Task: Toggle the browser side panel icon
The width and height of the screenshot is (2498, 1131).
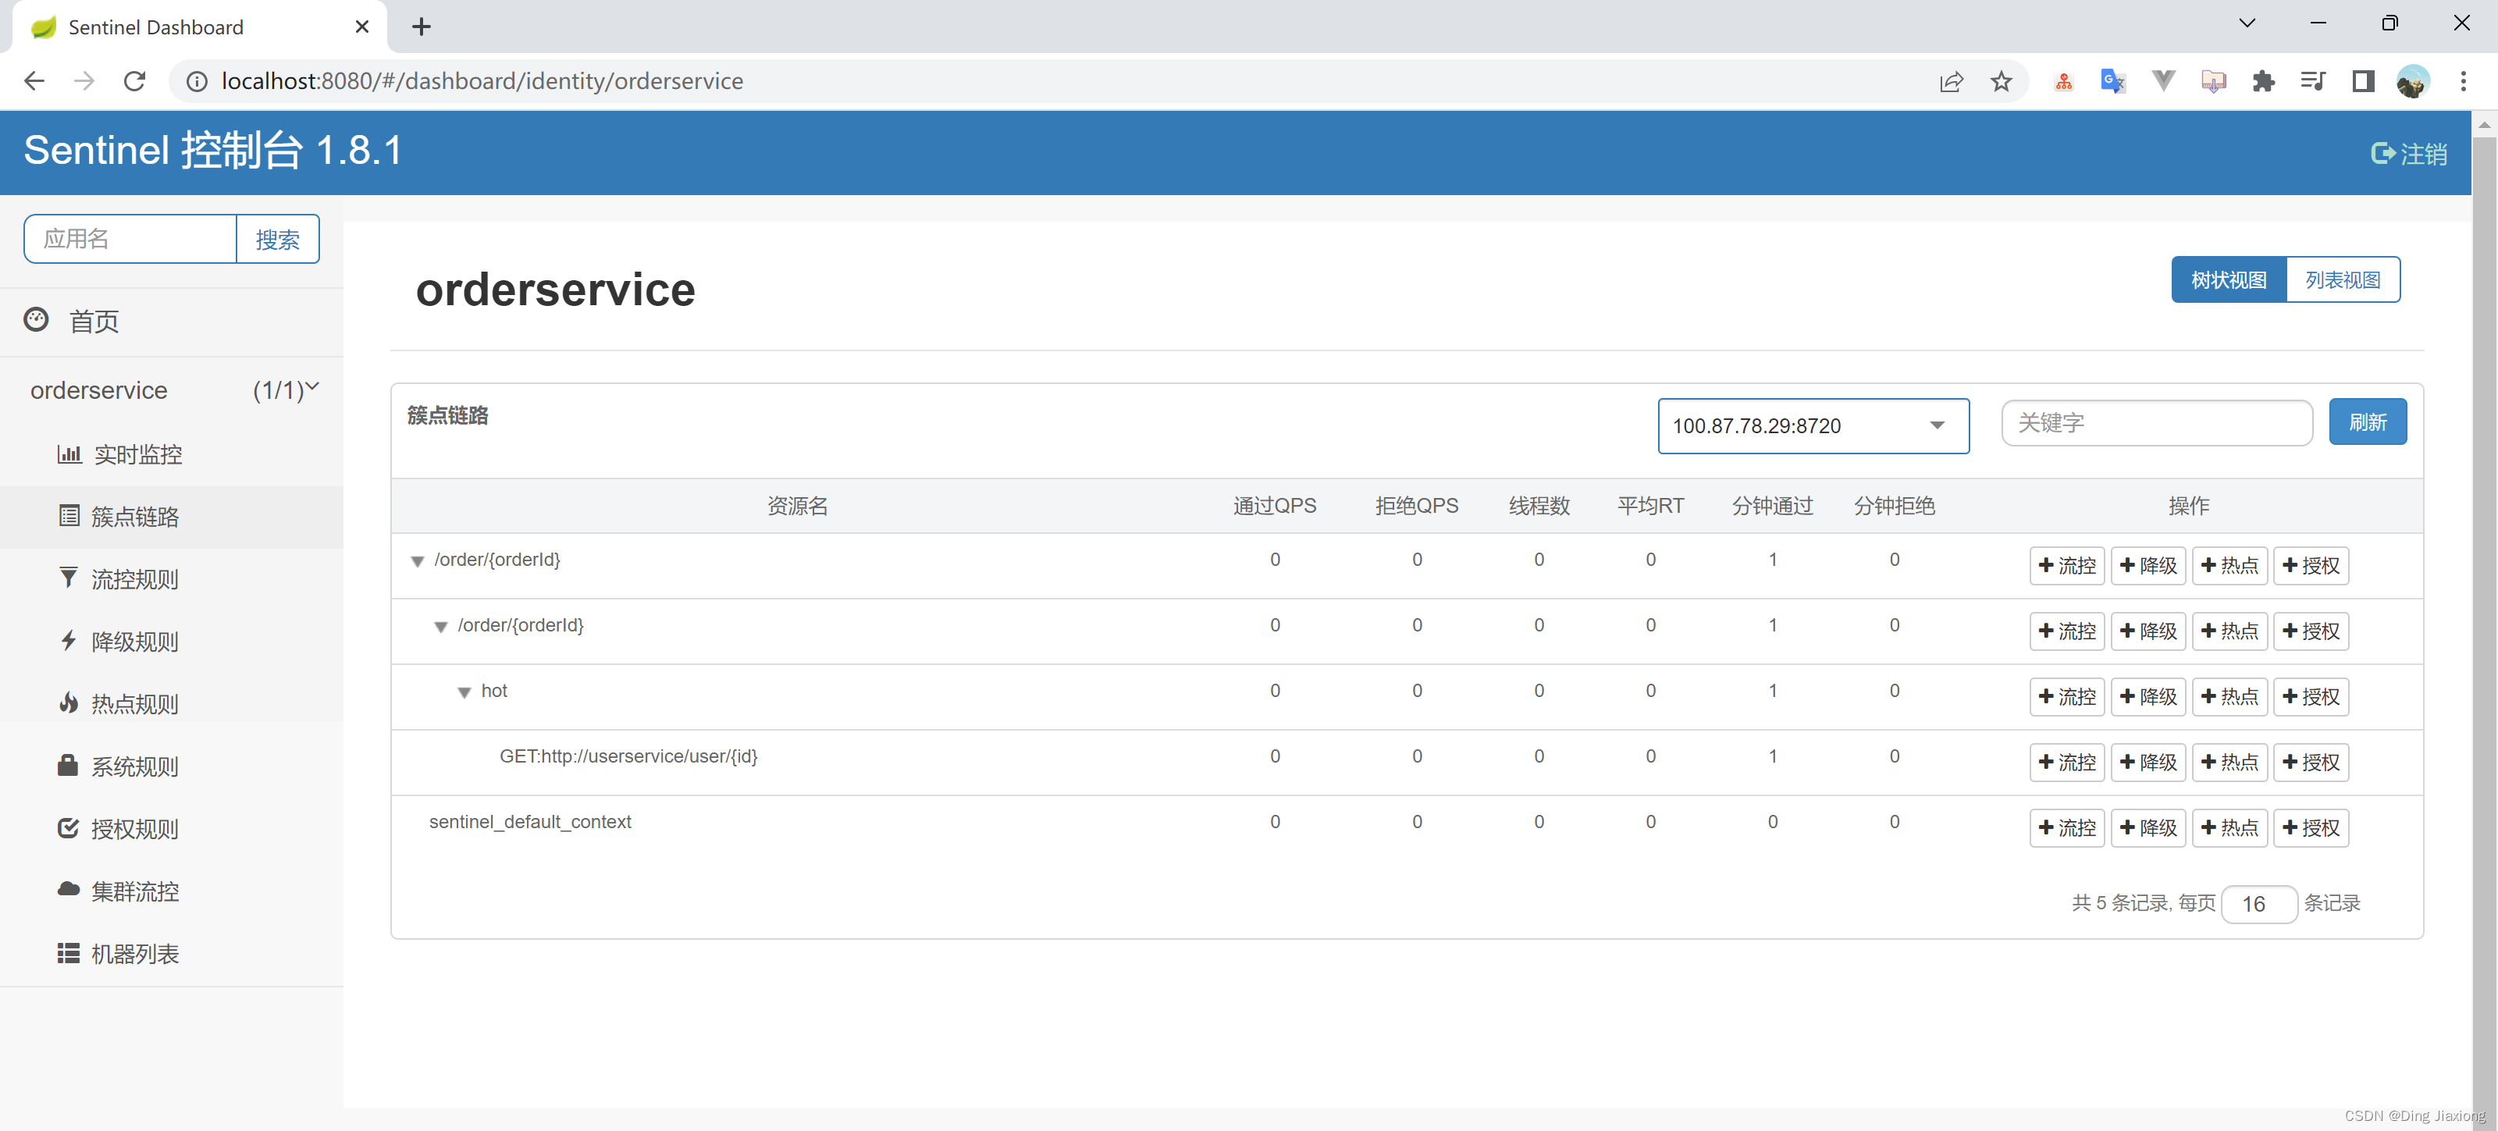Action: 2363,81
